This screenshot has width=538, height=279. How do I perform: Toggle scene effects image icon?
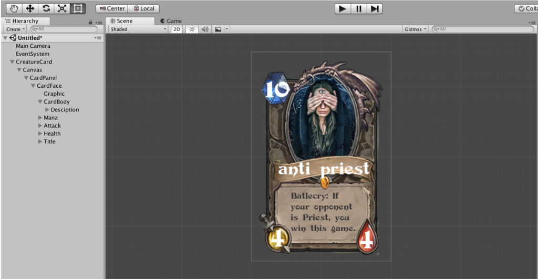point(218,29)
